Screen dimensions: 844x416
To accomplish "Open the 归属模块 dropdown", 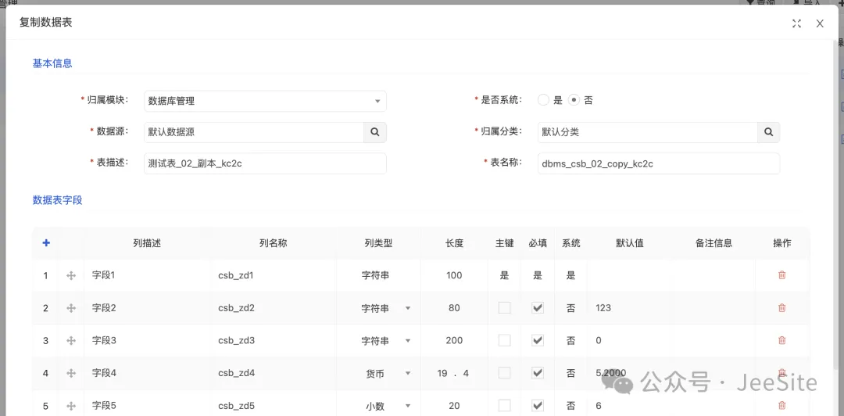I will point(266,101).
